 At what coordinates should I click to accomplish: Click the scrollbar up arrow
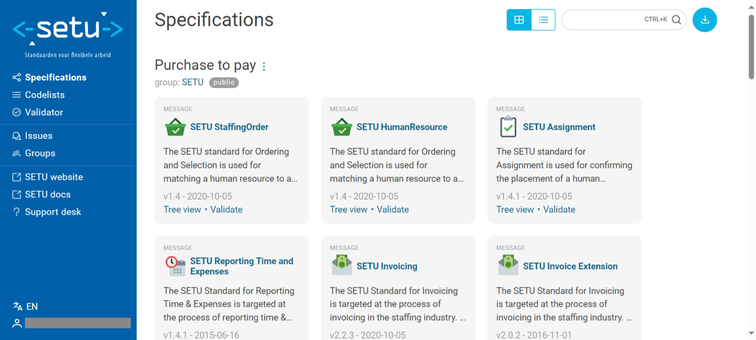[x=751, y=7]
